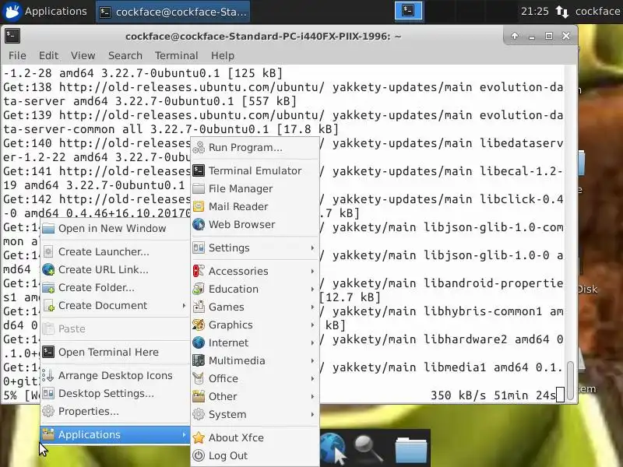Launch Terminal Emulator from applications menu
This screenshot has height=467, width=623.
pos(255,170)
